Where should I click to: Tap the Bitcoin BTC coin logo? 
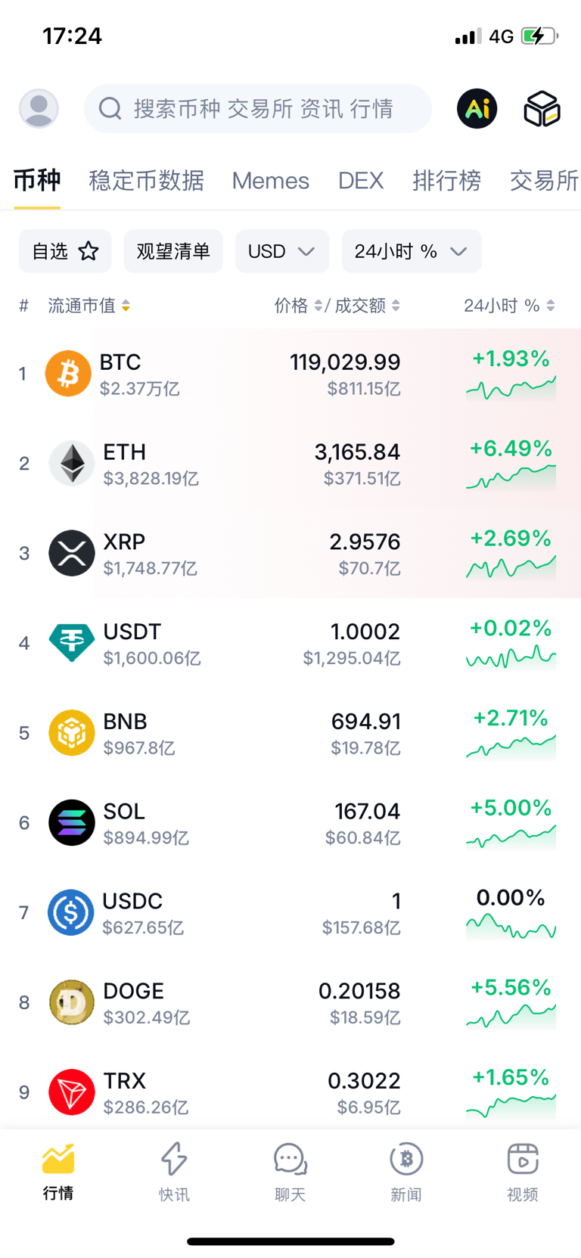[68, 373]
